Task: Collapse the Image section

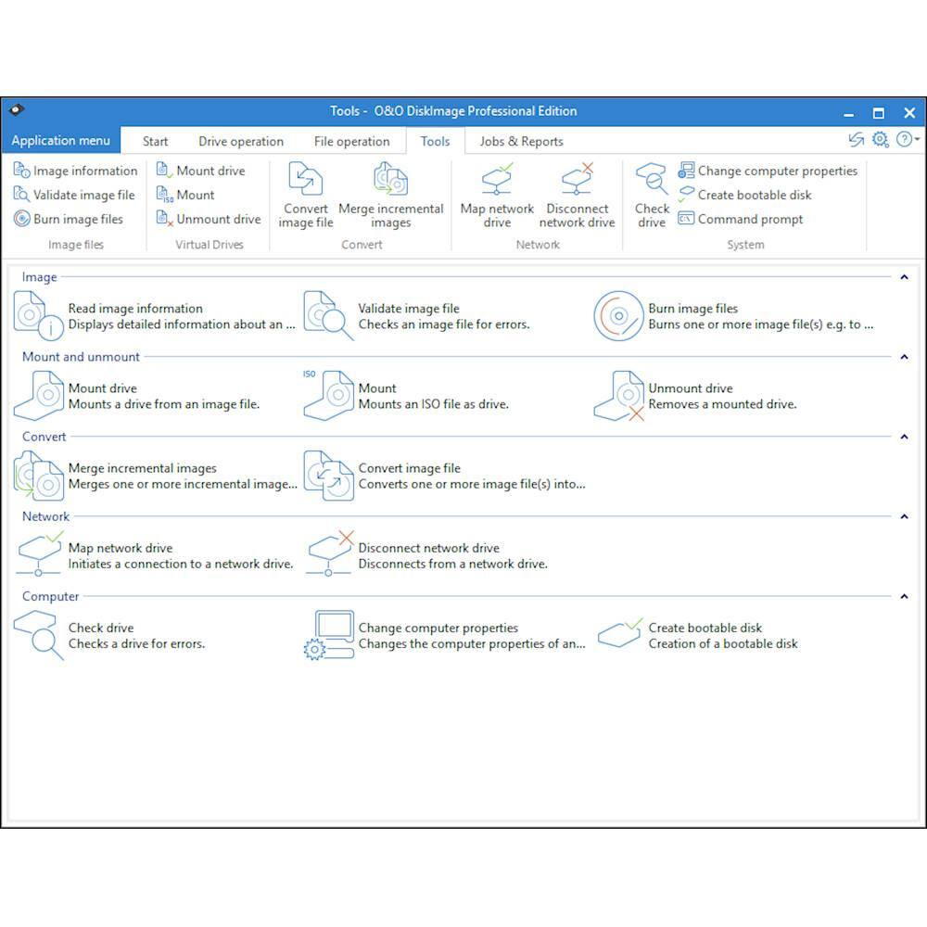Action: point(904,277)
